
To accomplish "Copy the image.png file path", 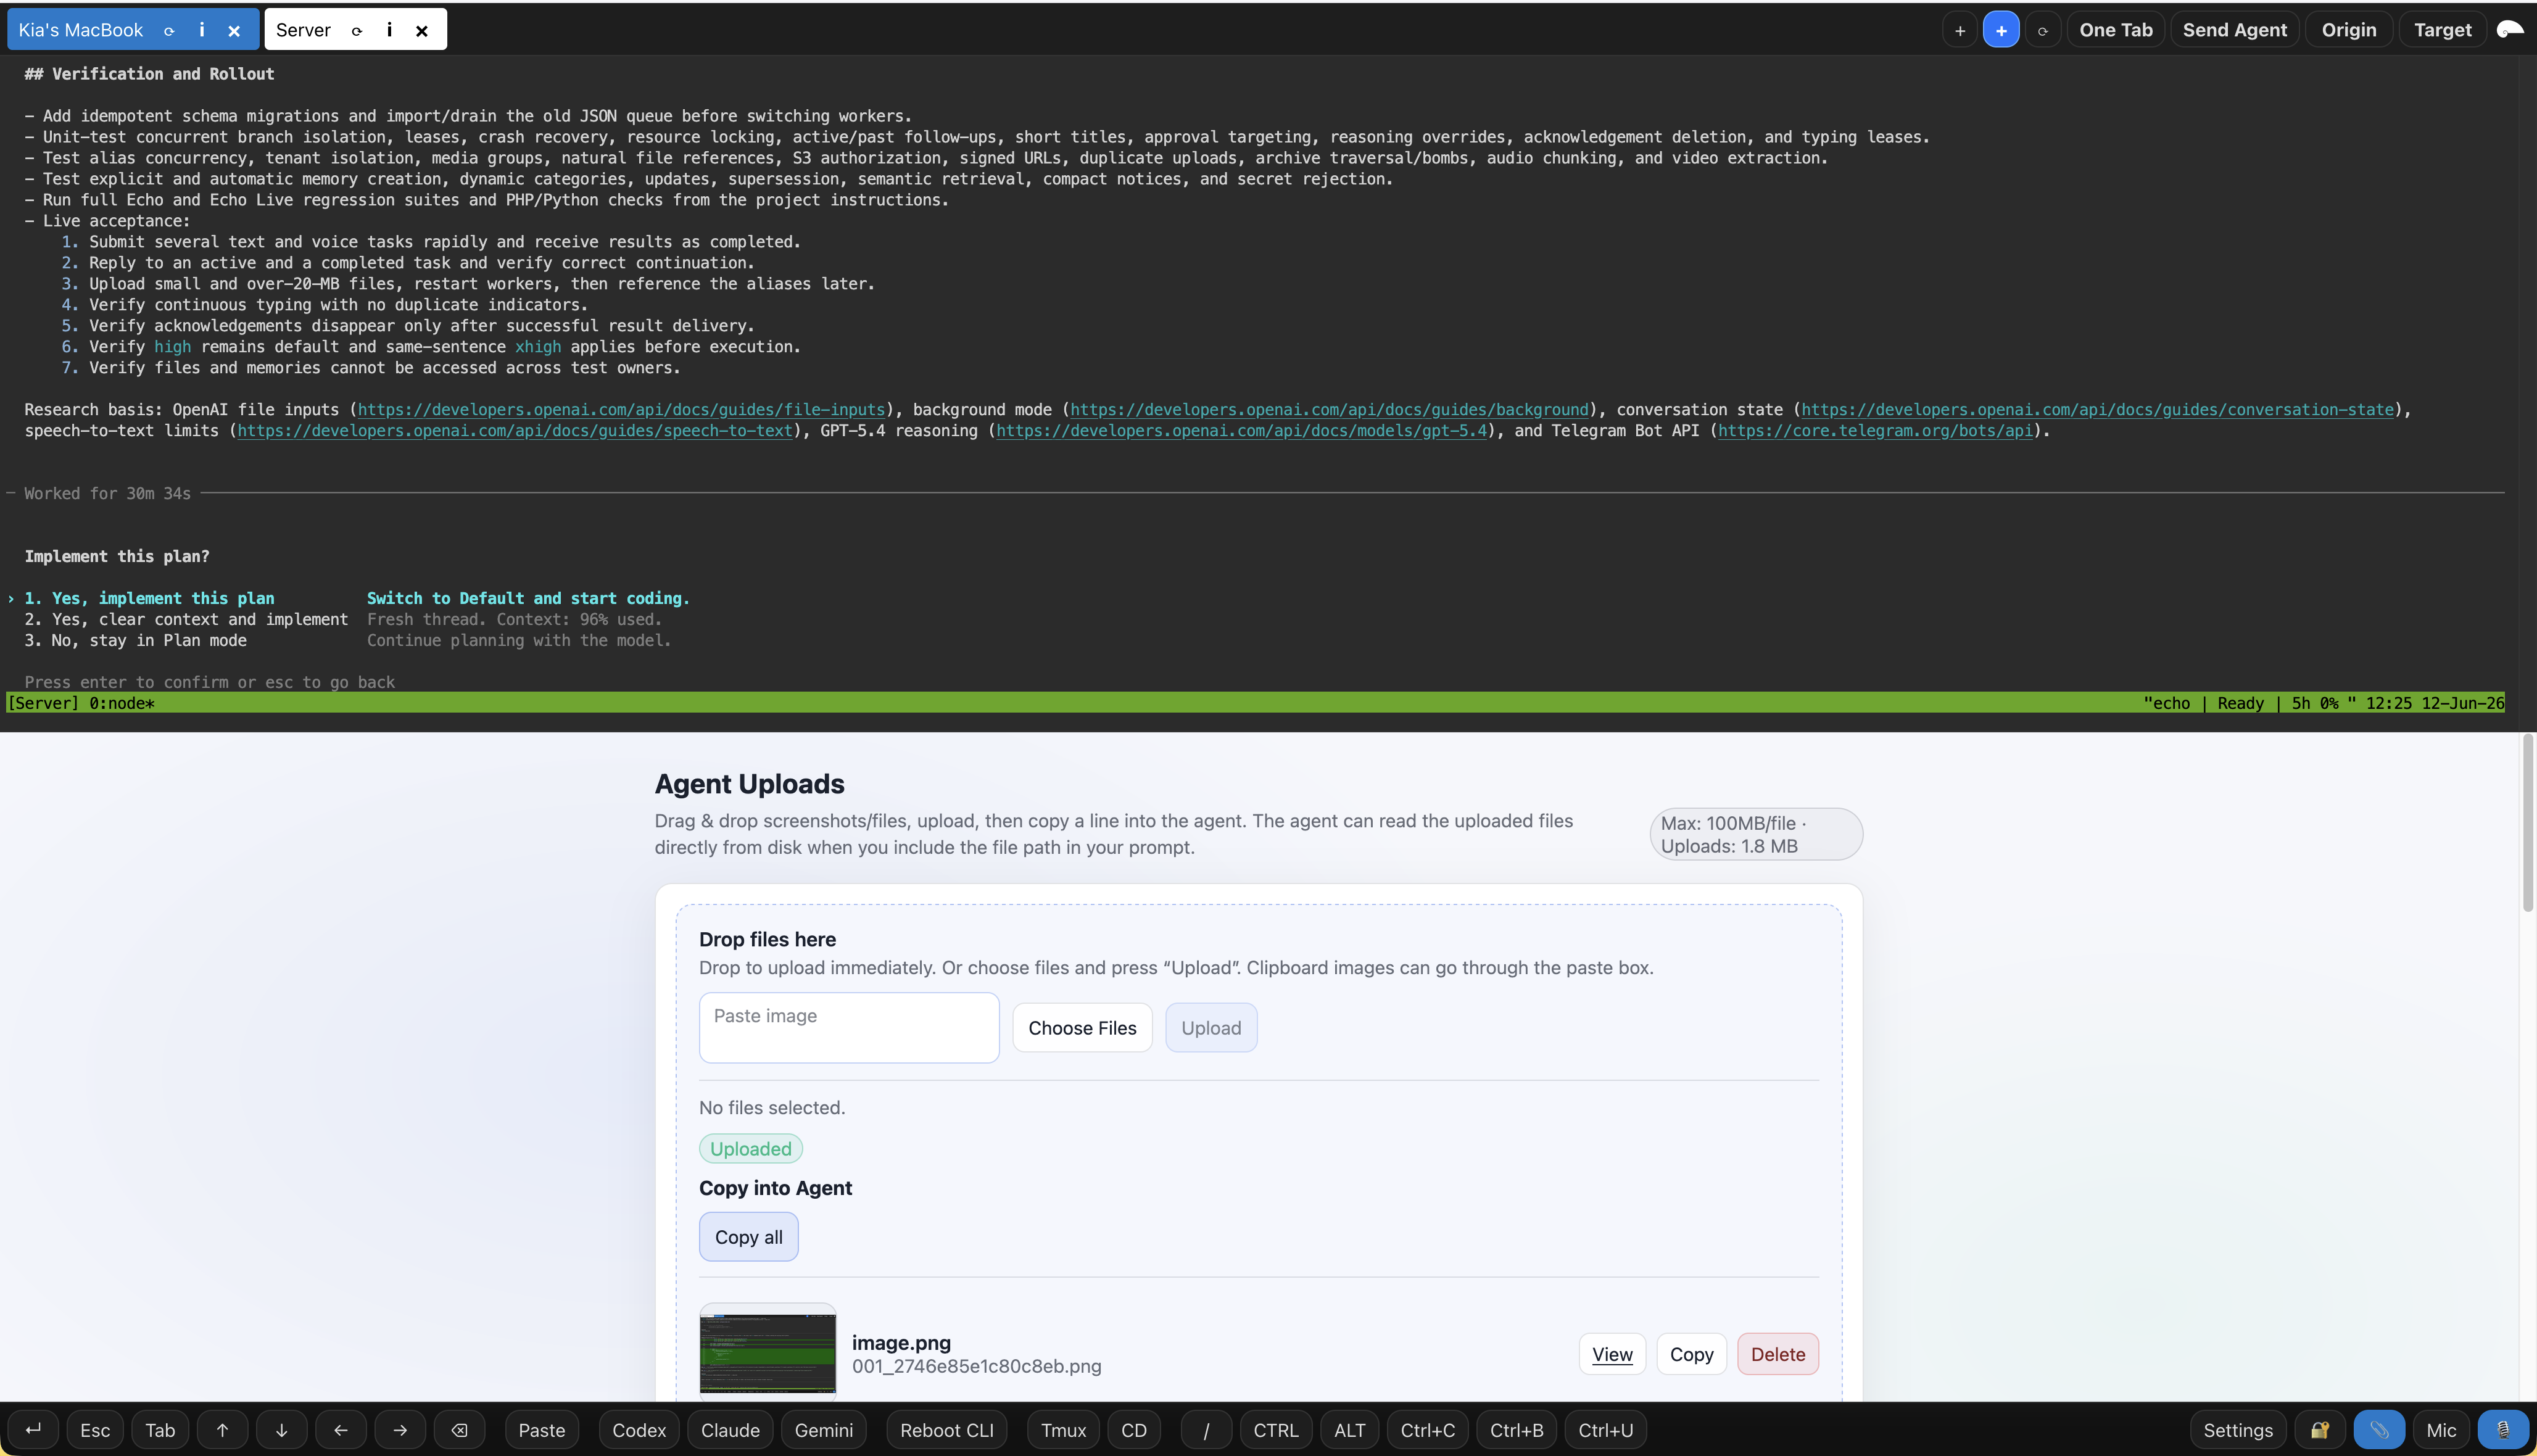I will (x=1691, y=1354).
